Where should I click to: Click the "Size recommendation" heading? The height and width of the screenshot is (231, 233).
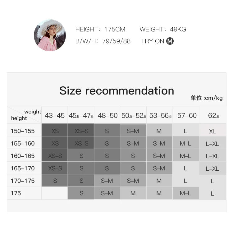(x=116, y=90)
